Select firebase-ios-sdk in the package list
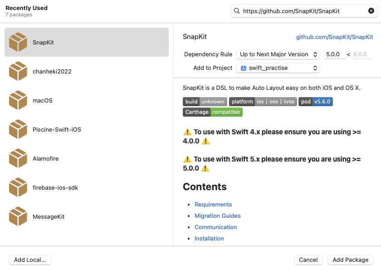Image resolution: width=381 pixels, height=270 pixels. pyautogui.click(x=87, y=187)
